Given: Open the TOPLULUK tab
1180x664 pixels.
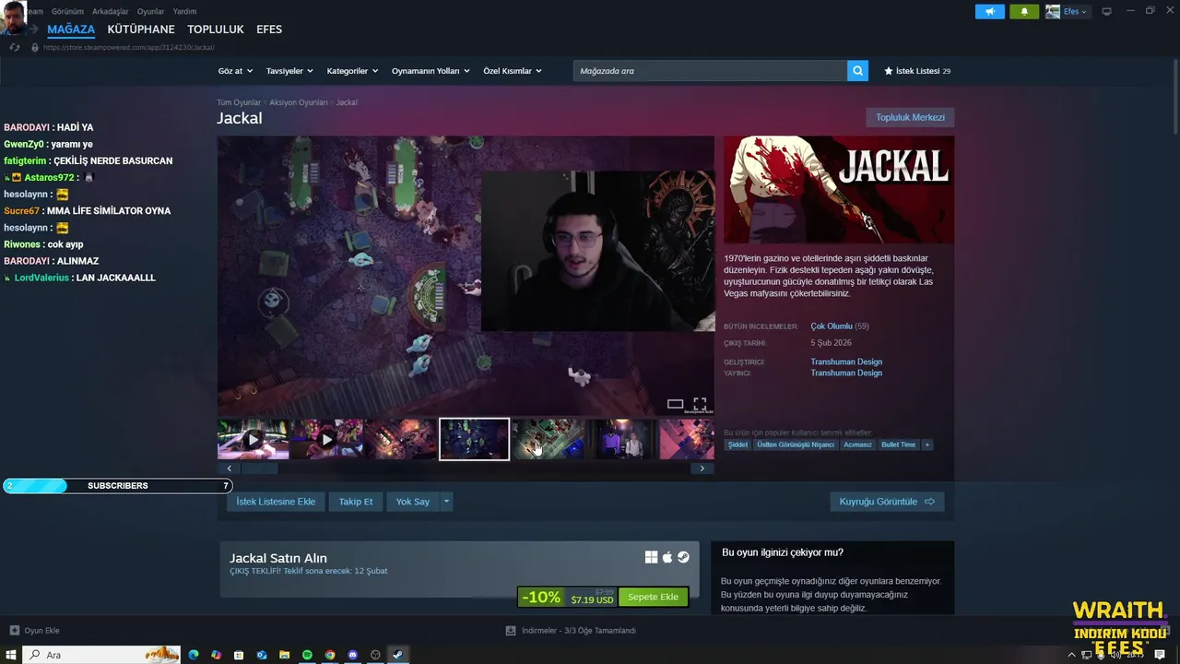Looking at the screenshot, I should pos(216,30).
